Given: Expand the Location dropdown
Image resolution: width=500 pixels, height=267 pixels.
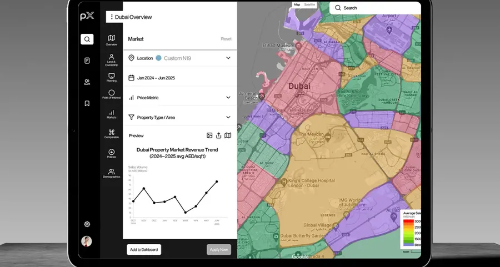Looking at the screenshot, I should [228, 58].
